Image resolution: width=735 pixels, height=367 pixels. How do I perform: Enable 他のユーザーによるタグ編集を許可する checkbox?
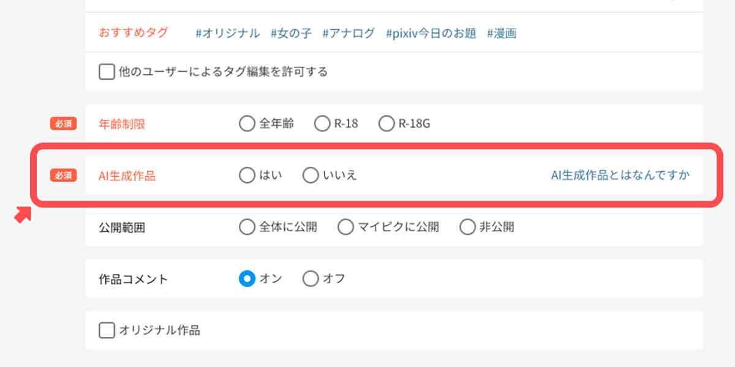107,72
